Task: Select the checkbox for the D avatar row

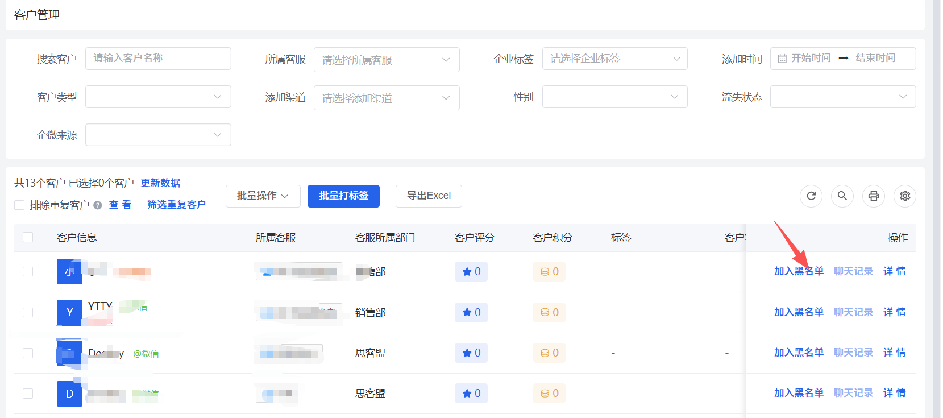Action: 28,394
